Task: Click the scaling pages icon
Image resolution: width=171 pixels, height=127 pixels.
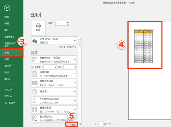Action: coord(35,118)
